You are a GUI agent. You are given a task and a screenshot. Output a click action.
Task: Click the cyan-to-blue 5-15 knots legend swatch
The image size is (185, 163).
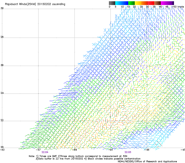tap(122, 3)
